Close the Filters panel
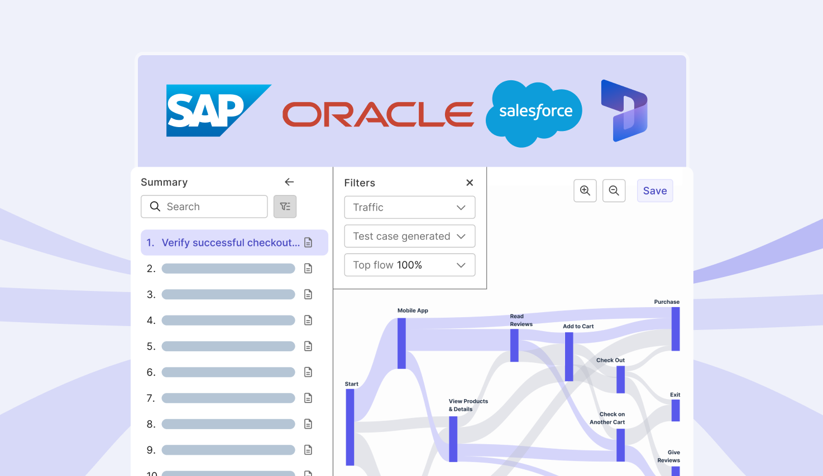The image size is (823, 476). point(470,183)
